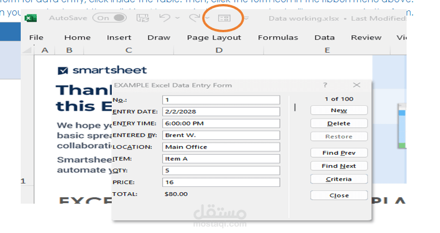Click the Find Next button

pos(339,166)
